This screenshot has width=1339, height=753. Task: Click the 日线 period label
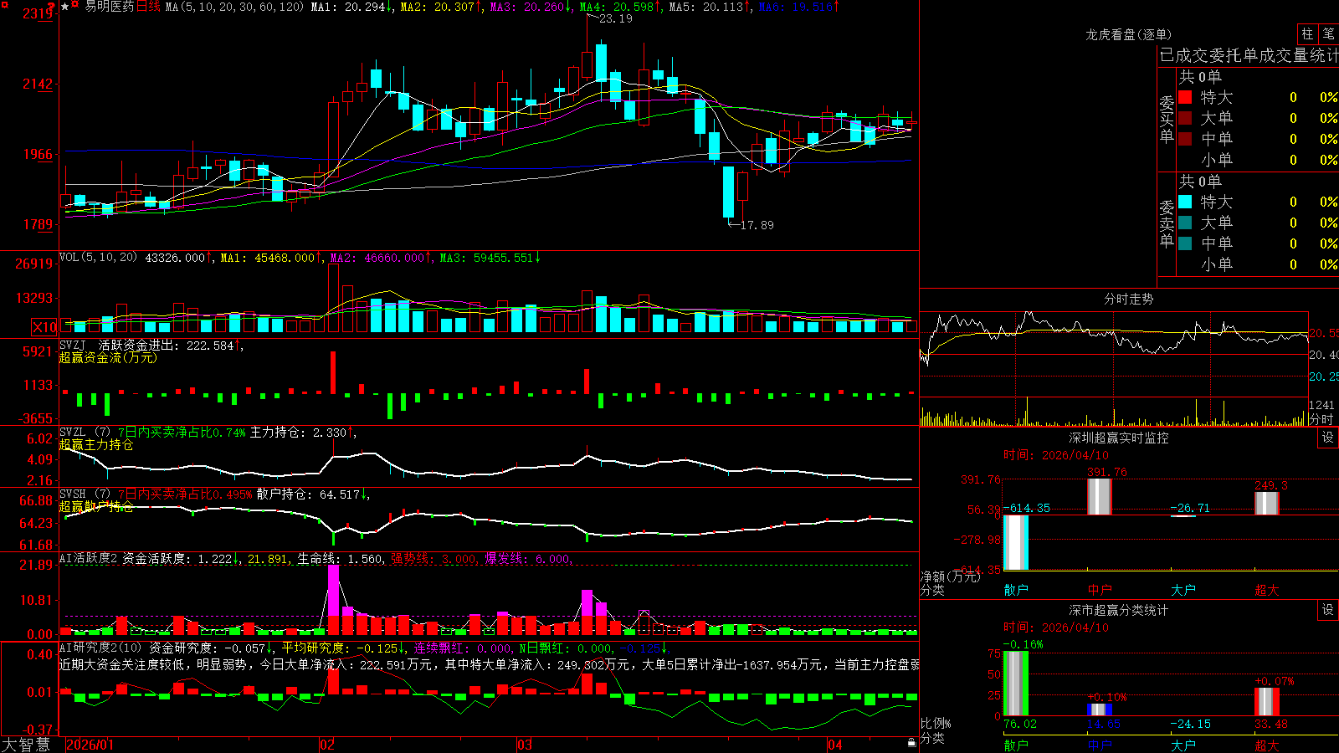(148, 7)
